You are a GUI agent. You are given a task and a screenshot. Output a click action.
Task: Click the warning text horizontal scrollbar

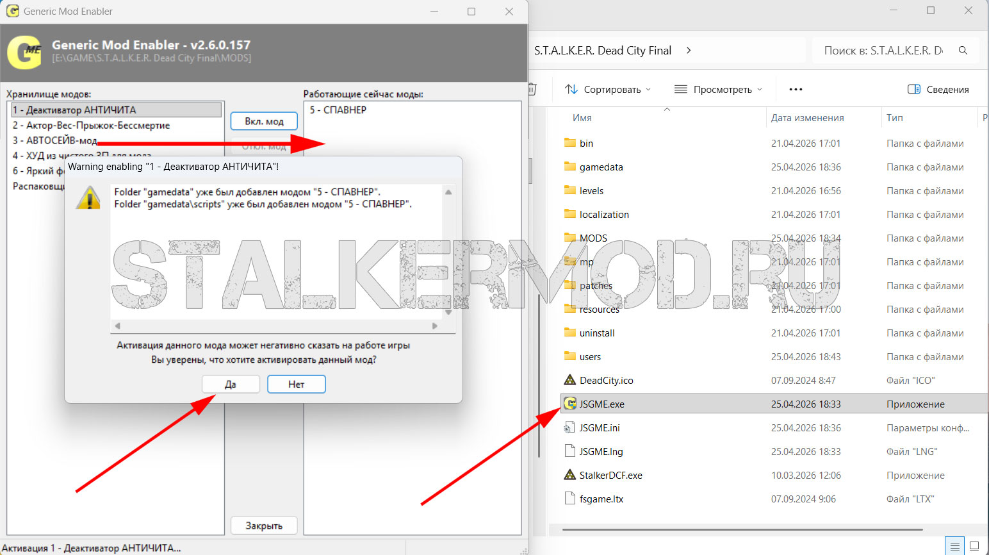(275, 326)
